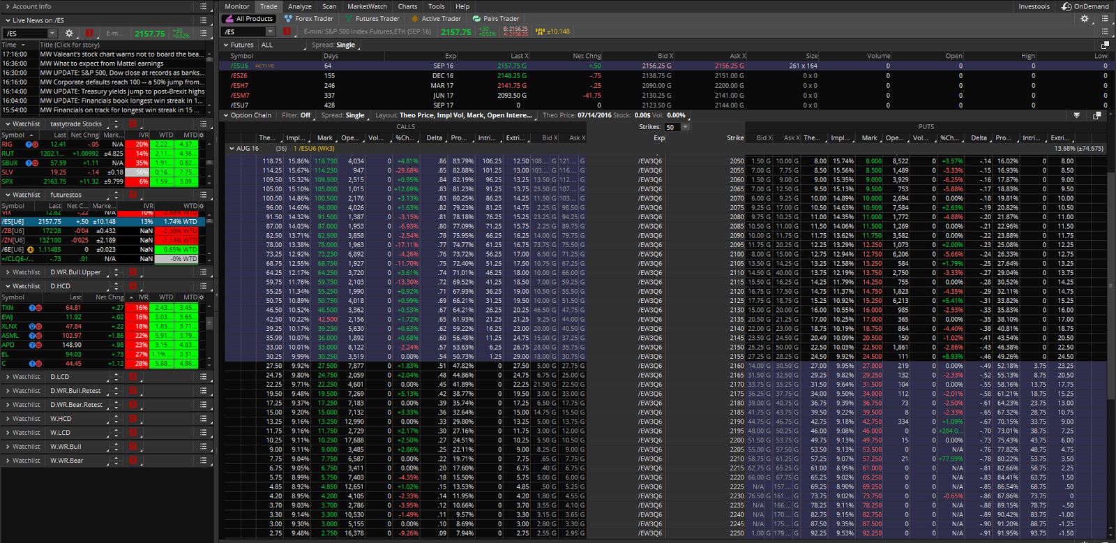The height and width of the screenshot is (543, 1116).
Task: Click the yellow implied move icon near ±10.148
Action: coord(540,31)
